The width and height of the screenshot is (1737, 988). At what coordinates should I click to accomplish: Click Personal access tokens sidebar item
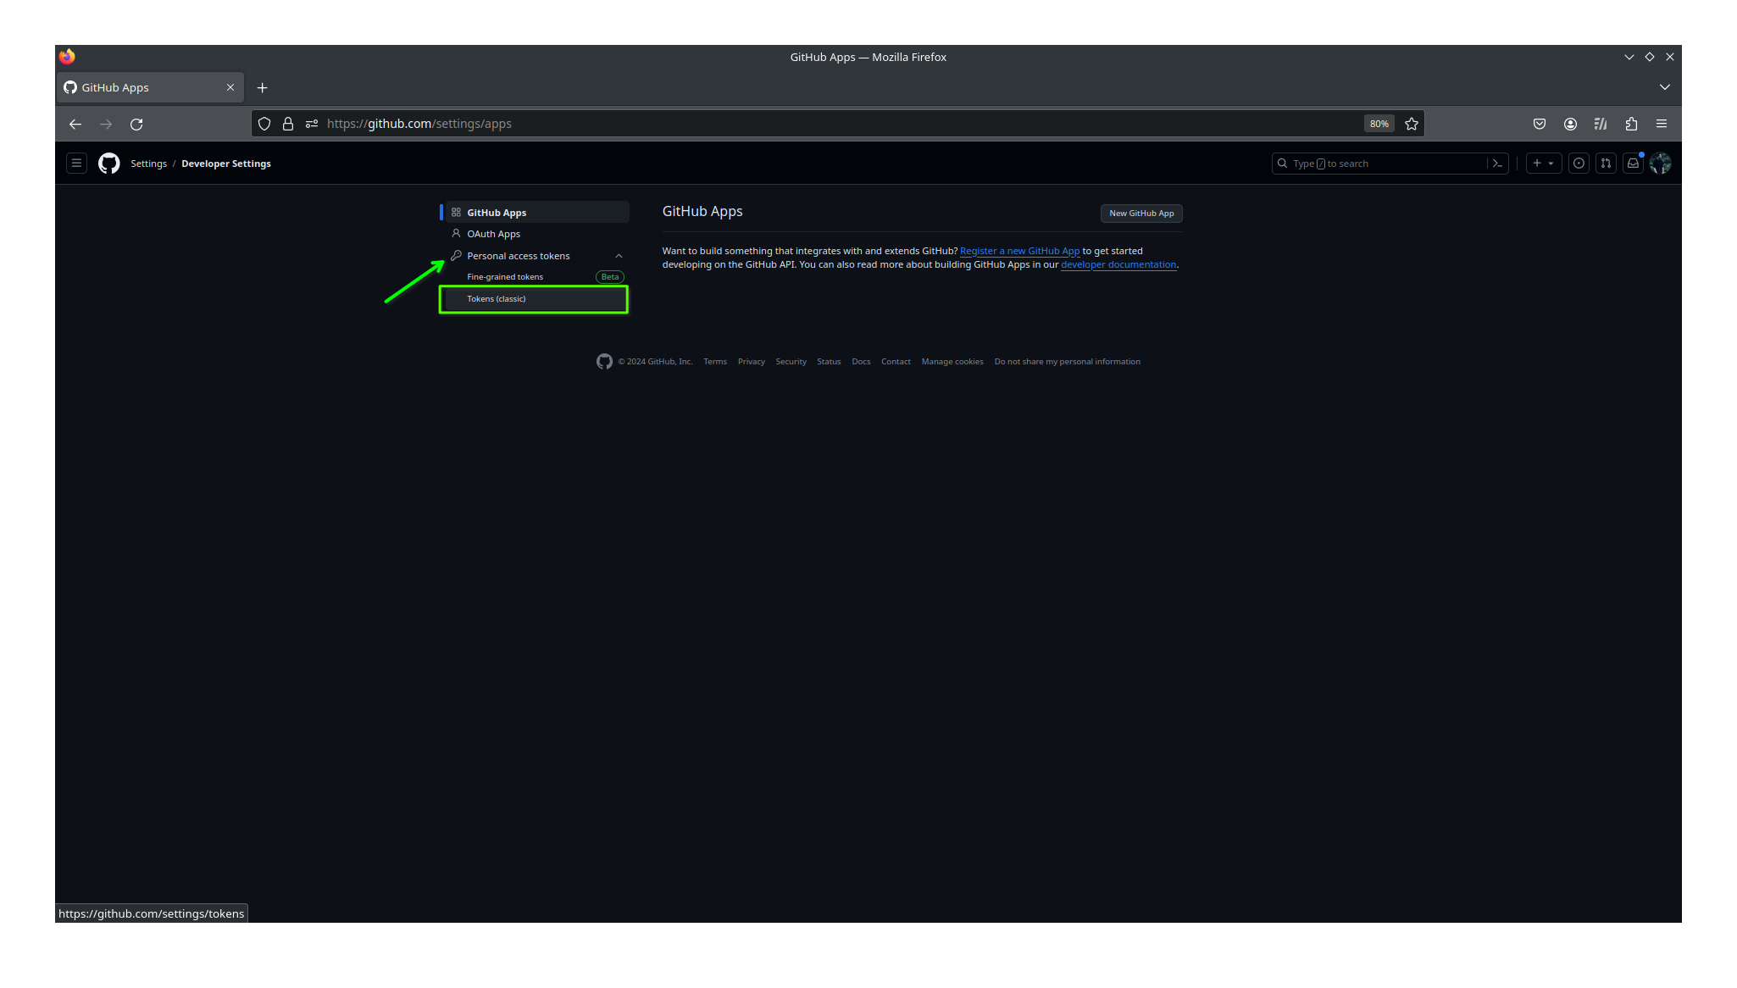tap(537, 256)
